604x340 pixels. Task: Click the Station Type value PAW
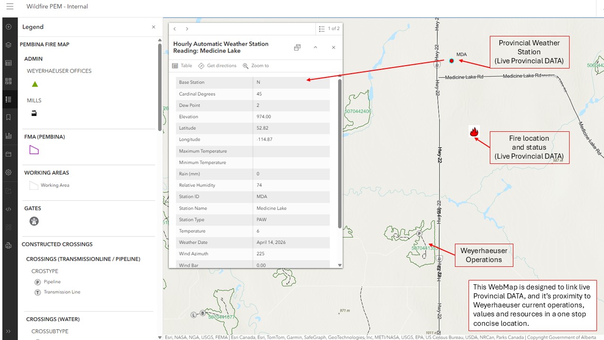coord(261,220)
